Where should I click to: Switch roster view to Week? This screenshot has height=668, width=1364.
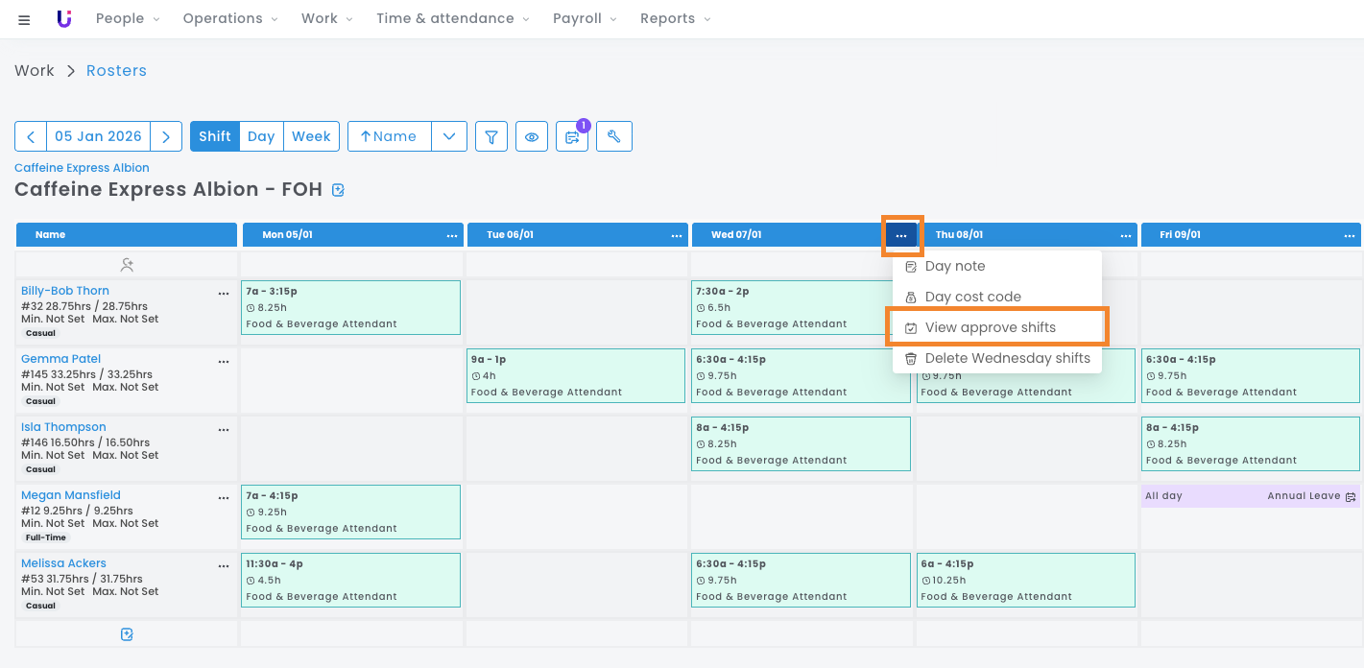pyautogui.click(x=311, y=136)
